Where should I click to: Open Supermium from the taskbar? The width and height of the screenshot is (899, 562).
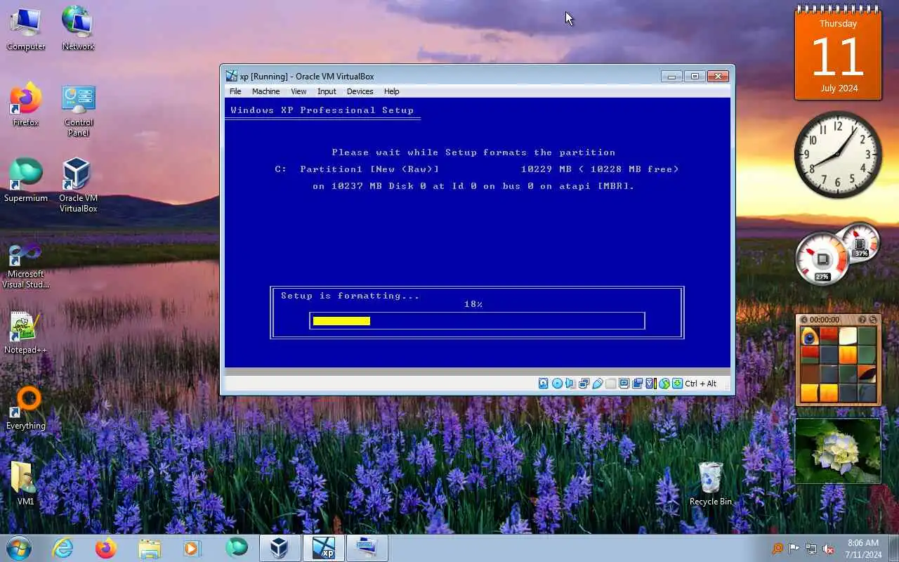coord(237,548)
